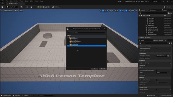Browse to GameMode Override asset icon
The width and height of the screenshot is (173, 97).
168,56
